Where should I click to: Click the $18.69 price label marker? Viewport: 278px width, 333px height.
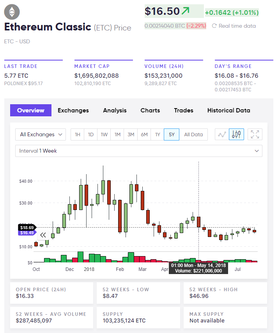(27, 227)
